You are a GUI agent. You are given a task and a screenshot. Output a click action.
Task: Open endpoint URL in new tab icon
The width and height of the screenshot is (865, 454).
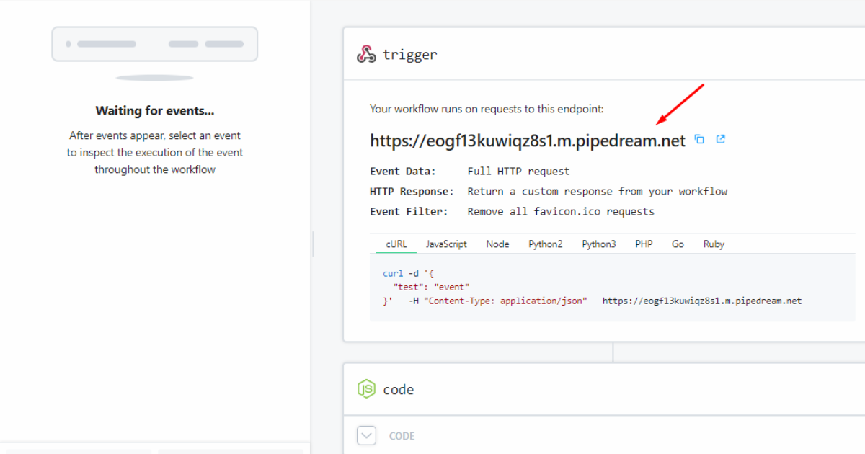[x=720, y=139]
